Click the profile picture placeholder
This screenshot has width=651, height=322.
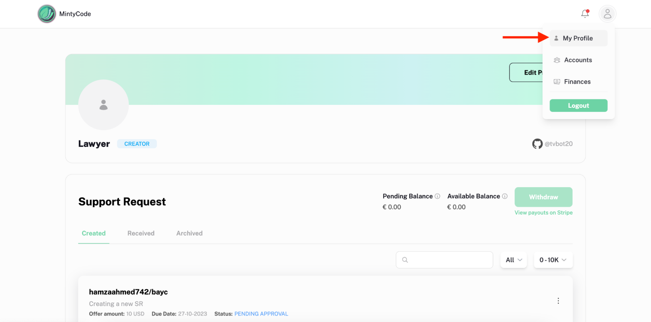(x=104, y=105)
